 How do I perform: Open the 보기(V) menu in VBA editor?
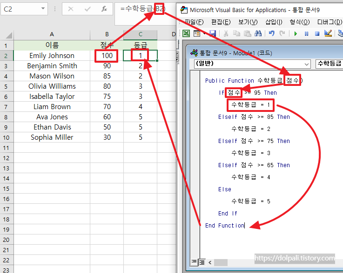point(248,22)
